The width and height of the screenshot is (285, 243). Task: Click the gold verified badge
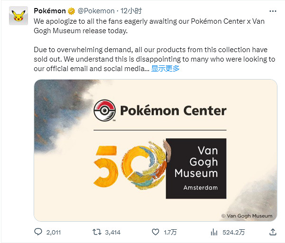click(72, 11)
